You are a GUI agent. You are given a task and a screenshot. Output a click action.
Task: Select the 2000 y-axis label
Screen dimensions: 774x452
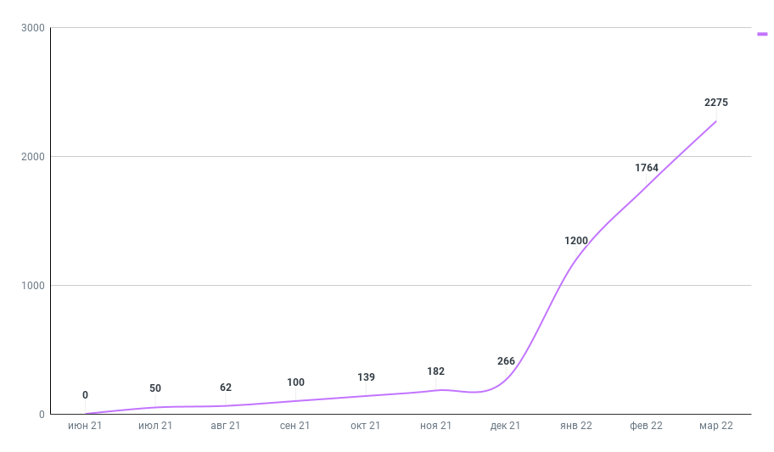(x=33, y=157)
